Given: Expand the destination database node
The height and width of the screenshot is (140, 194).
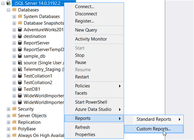Looking at the screenshot, I should tap(14, 36).
